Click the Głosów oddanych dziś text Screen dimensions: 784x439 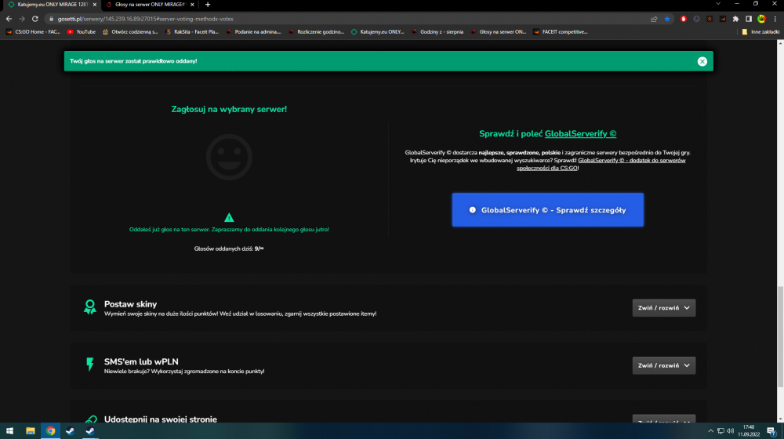228,249
